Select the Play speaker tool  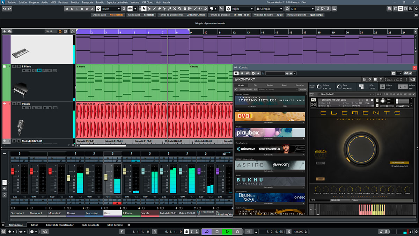pyautogui.click(x=200, y=8)
